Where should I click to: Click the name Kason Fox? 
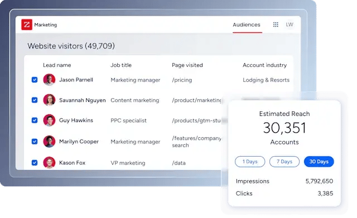pyautogui.click(x=72, y=163)
